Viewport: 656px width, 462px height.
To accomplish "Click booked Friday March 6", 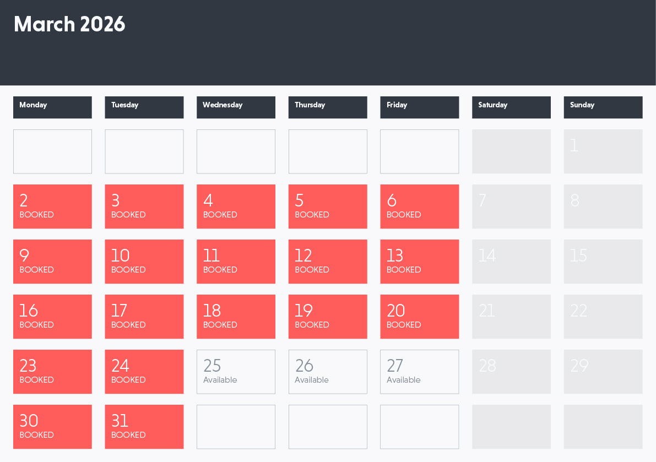I will click(419, 206).
